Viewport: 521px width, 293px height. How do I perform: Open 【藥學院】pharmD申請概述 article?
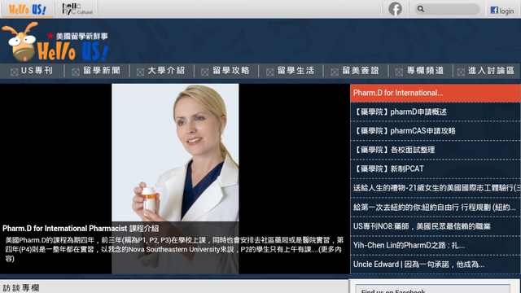[x=435, y=112]
